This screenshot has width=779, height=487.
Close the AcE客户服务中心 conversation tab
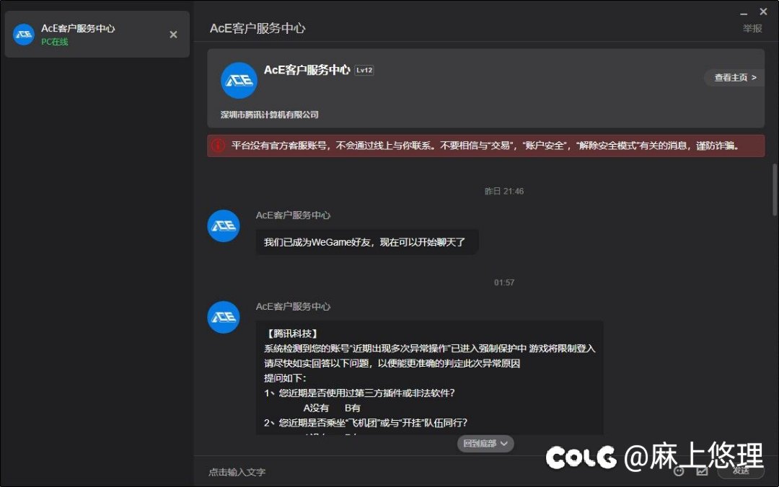pos(173,35)
